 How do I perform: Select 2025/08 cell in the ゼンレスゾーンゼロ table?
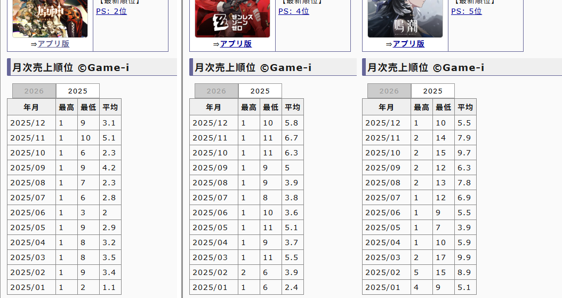(214, 183)
